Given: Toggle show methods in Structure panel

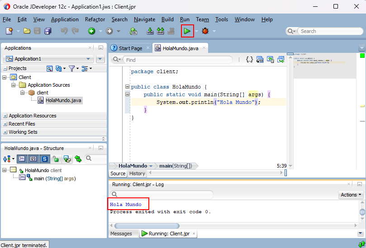Looking at the screenshot, I should coord(22,159).
